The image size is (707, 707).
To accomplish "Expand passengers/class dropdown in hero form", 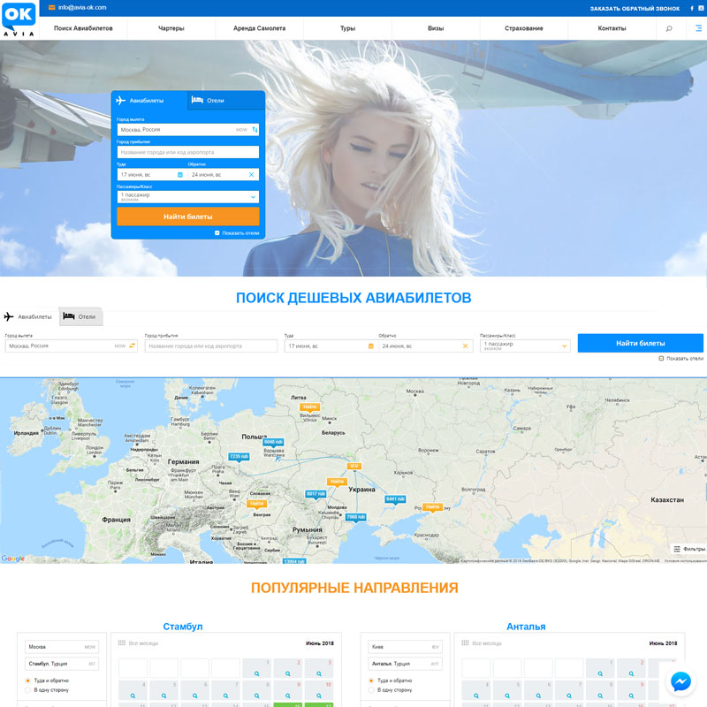I will (188, 197).
